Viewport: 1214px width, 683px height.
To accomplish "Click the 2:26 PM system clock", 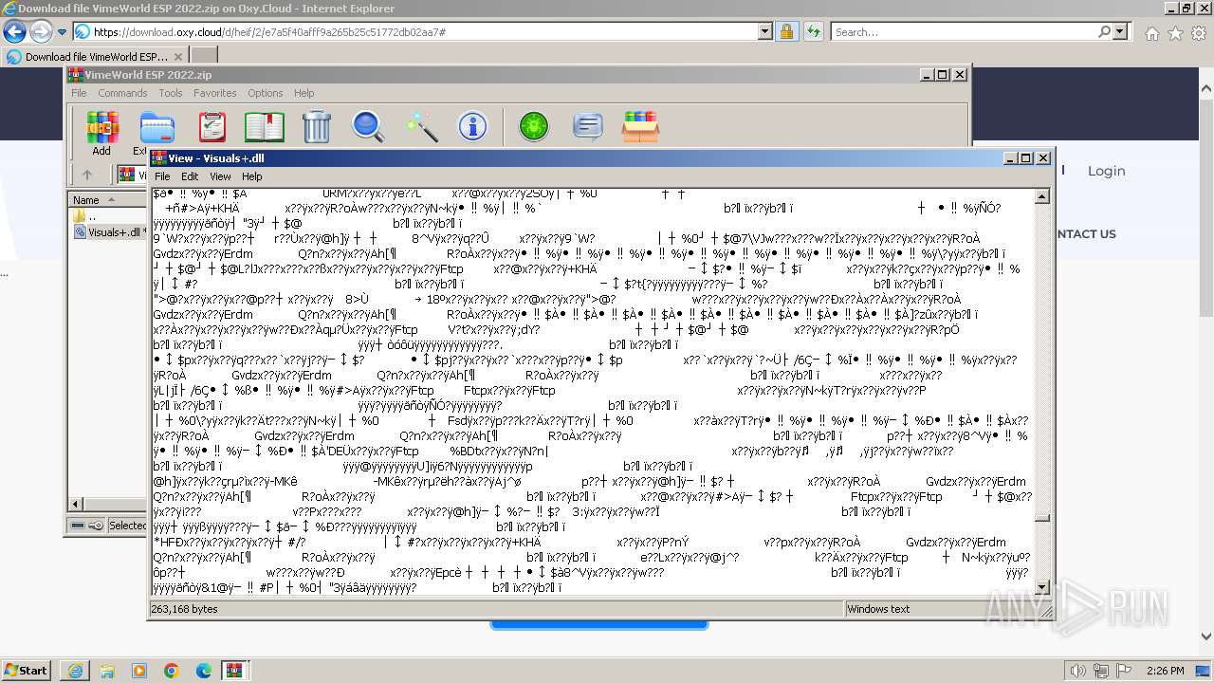I will tap(1165, 671).
